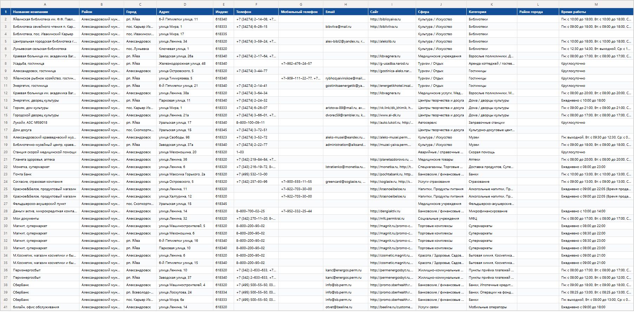Select the address 'улица Свободы, 98'
Screen dimensions: 634x317
click(x=185, y=137)
